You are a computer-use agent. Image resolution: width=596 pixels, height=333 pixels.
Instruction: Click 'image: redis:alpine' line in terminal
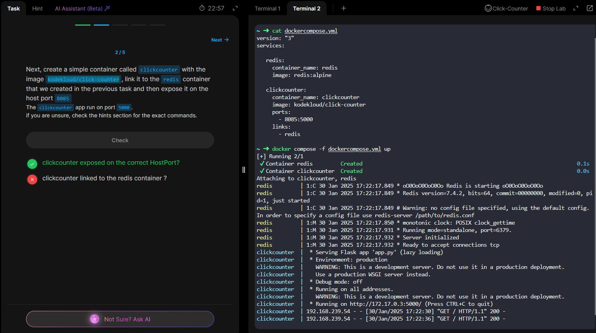click(302, 75)
